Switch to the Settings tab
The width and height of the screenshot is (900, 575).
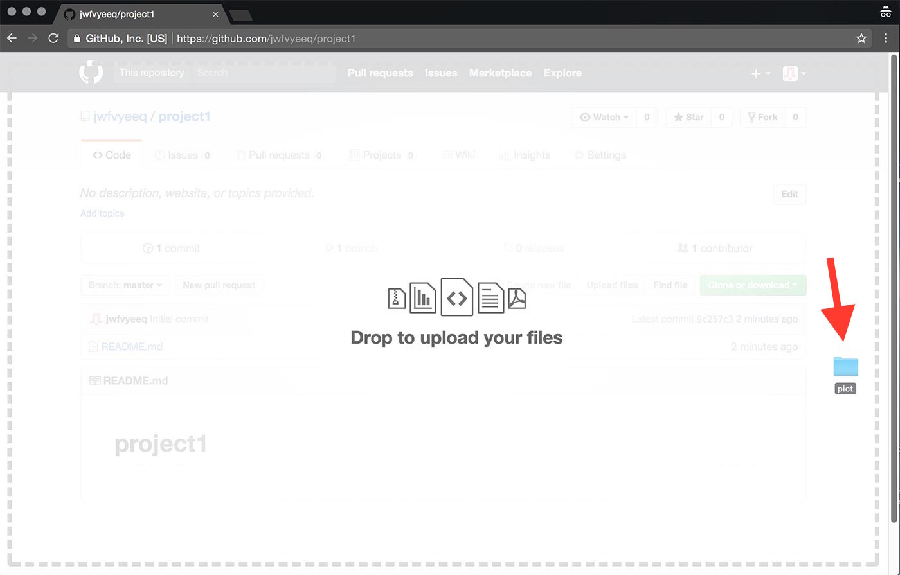(x=600, y=155)
